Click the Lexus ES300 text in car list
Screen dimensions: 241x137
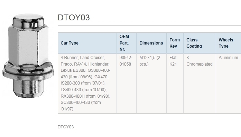[x=73, y=70]
